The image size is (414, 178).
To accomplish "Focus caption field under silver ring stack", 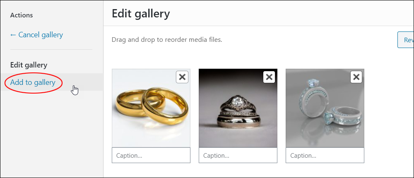I will [238, 155].
